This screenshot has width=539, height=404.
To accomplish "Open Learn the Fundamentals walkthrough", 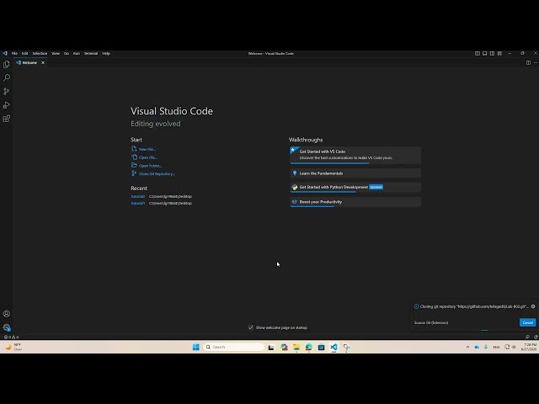I will tap(355, 173).
